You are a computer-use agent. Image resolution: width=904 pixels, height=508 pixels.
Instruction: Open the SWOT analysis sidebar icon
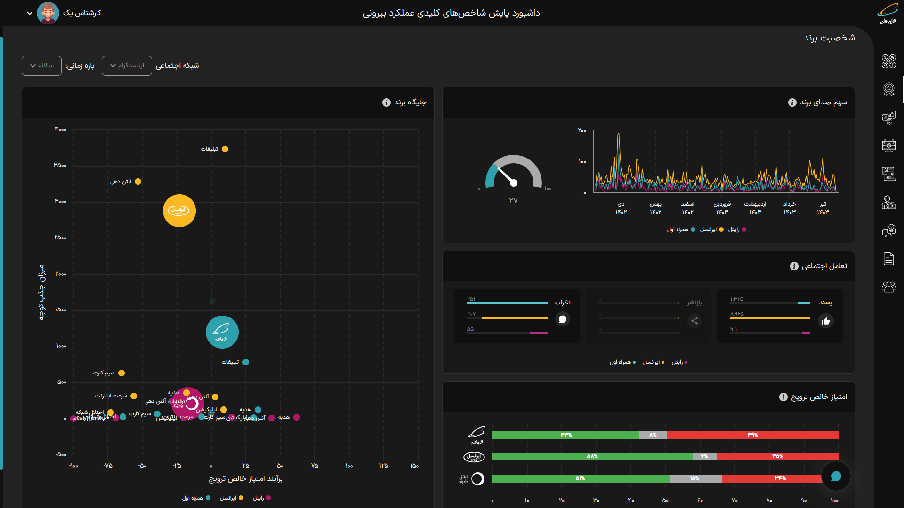[888, 61]
